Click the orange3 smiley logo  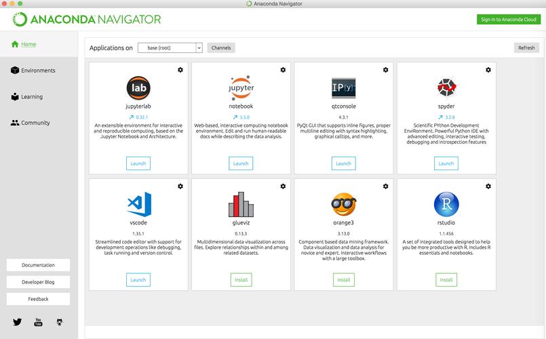click(x=344, y=204)
